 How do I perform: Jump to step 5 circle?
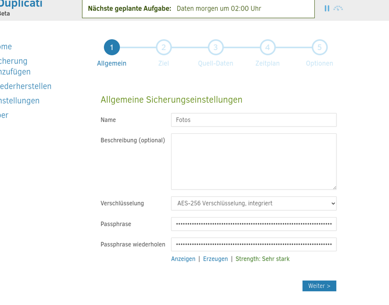click(x=319, y=47)
